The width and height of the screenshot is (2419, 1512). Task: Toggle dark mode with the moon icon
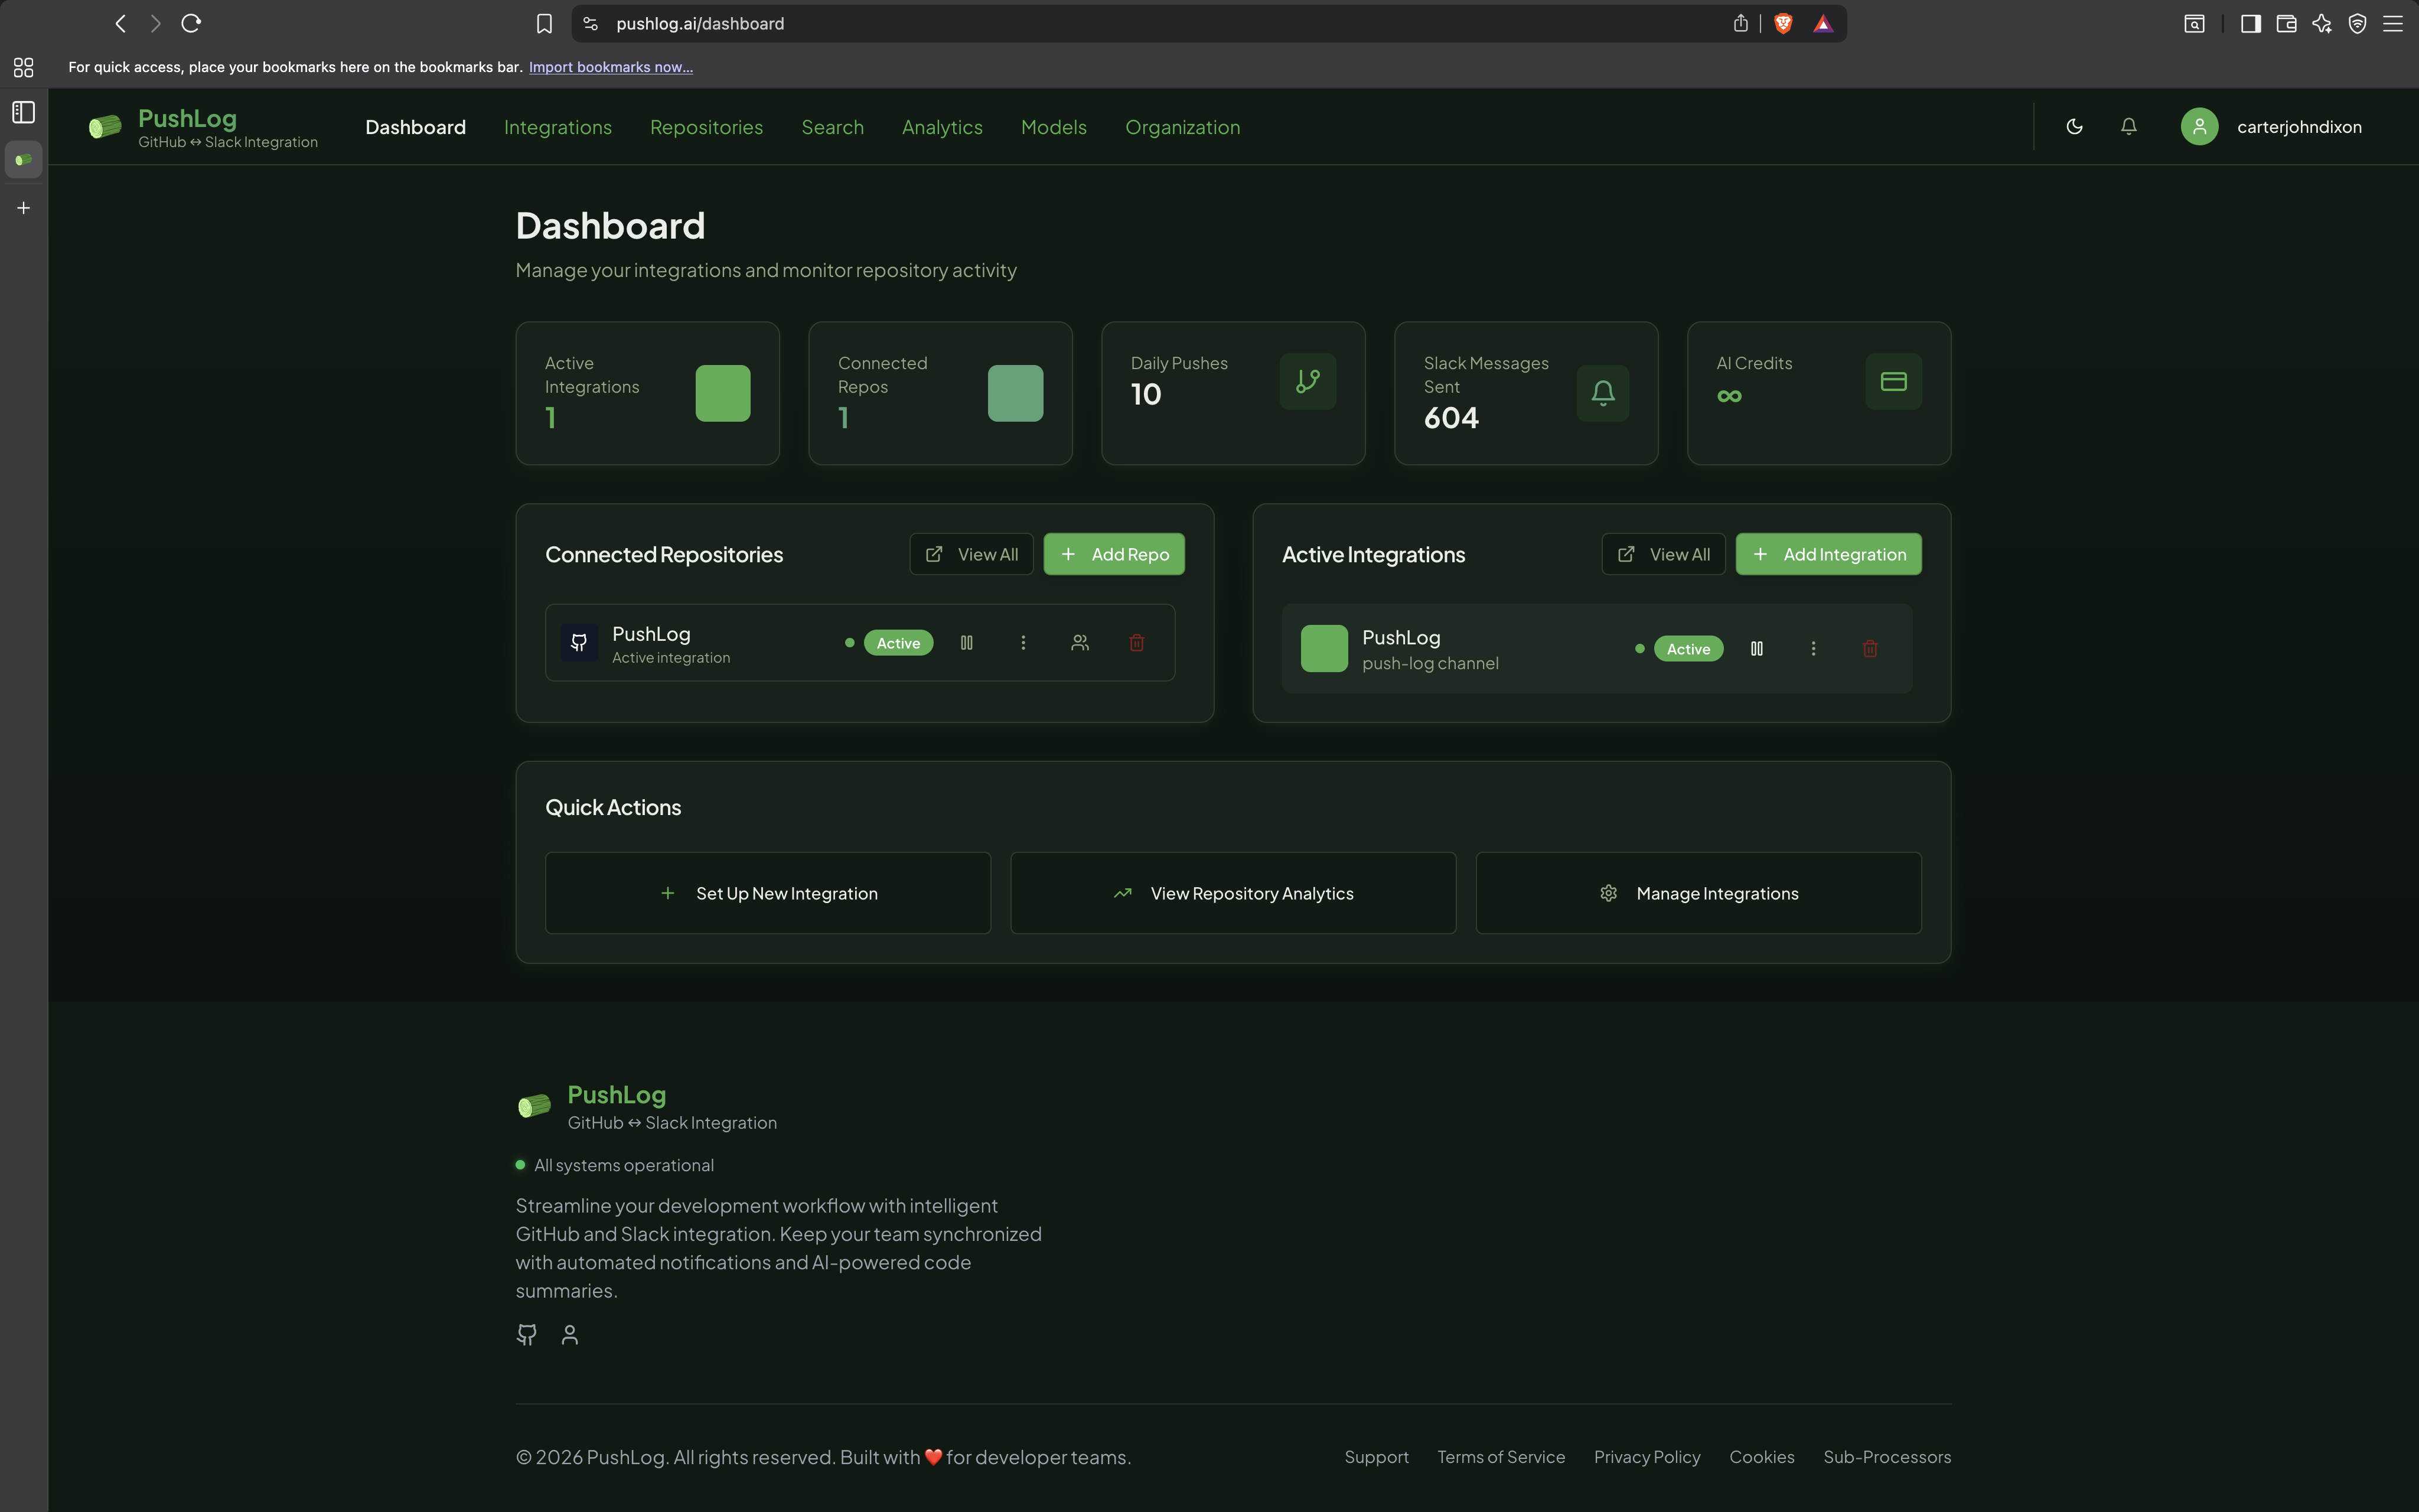coord(2075,127)
